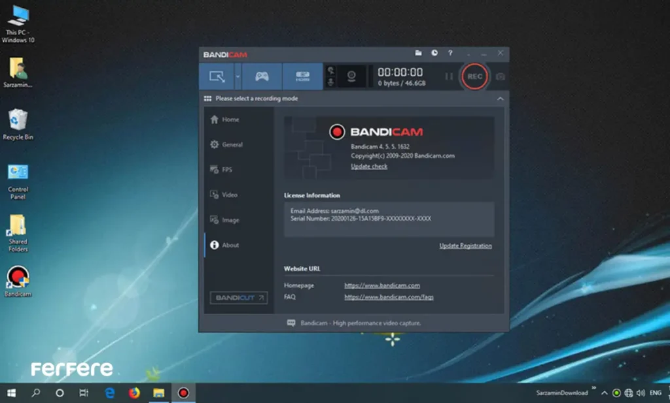670x403 pixels.
Task: Open the bandicam.com homepage link
Action: (382, 285)
